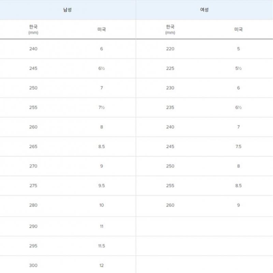Click women's US size 5½ cell
Image resolution: width=273 pixels, height=273 pixels.
tap(238, 68)
